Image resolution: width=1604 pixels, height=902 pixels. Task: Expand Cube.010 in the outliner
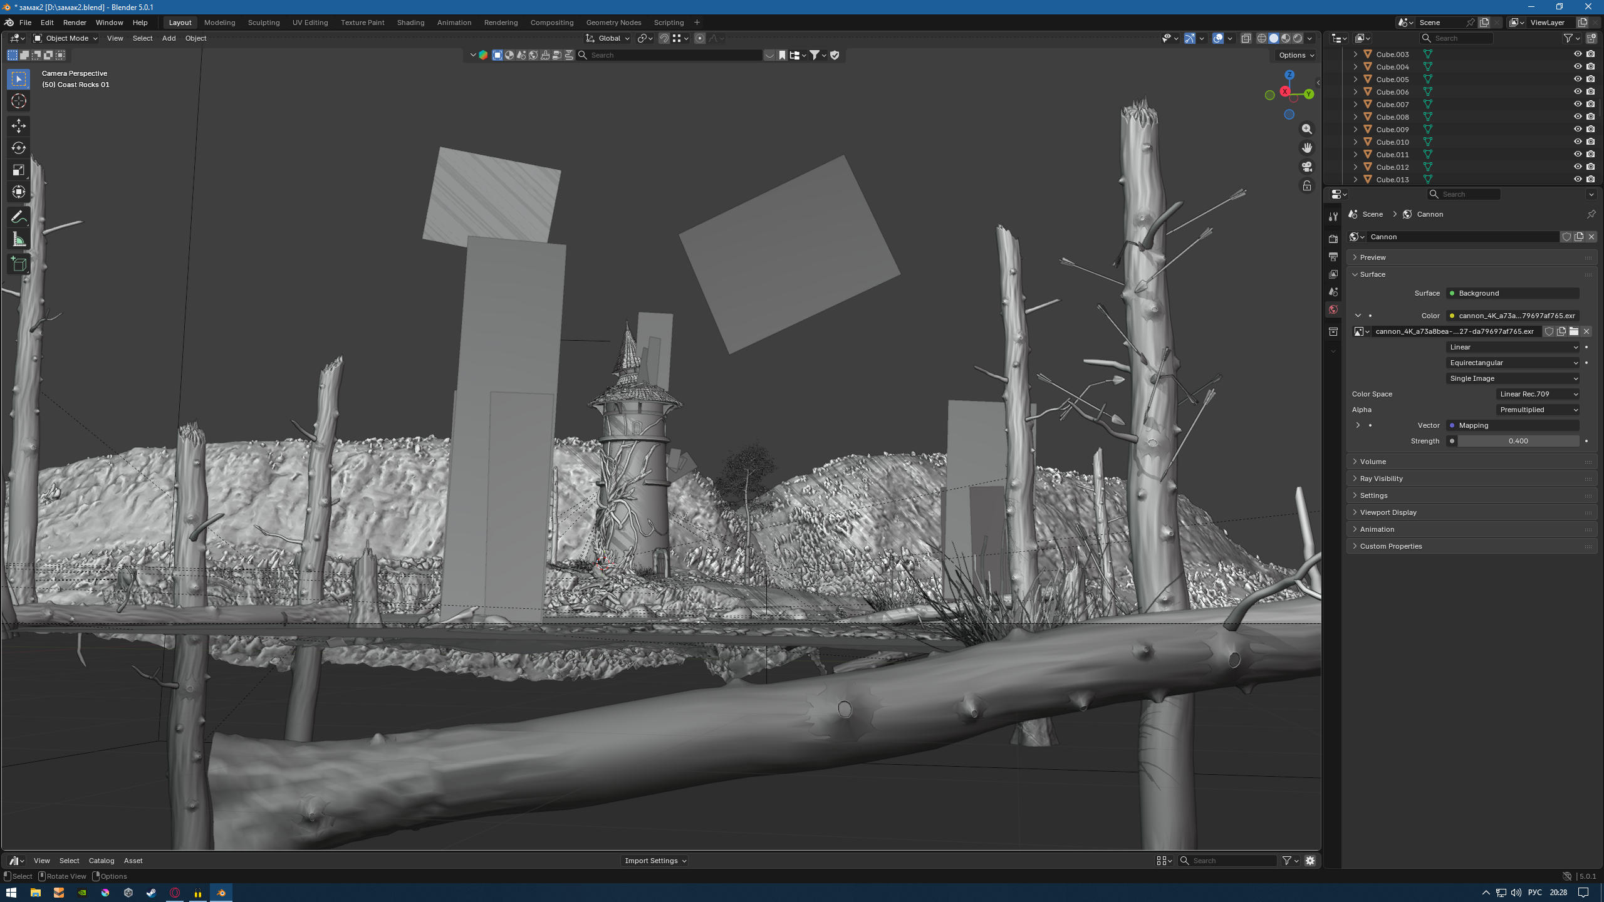(x=1356, y=142)
